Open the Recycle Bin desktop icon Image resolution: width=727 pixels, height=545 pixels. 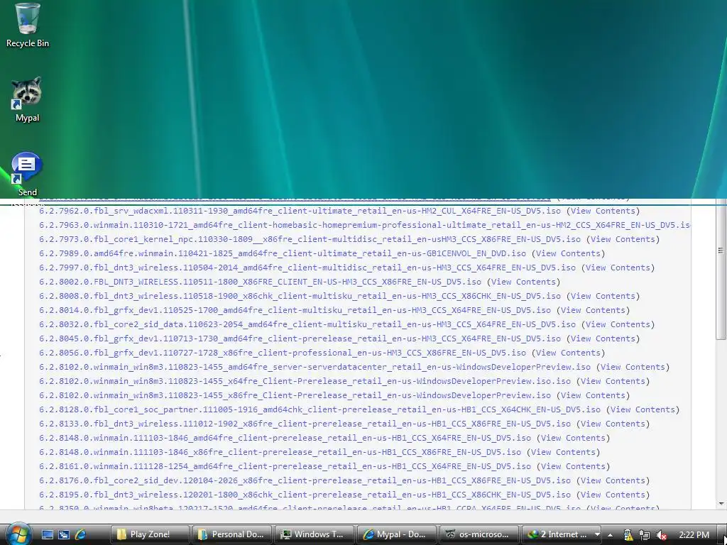(27, 26)
